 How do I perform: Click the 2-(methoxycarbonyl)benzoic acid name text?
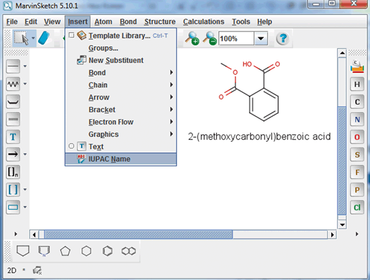tap(259, 137)
